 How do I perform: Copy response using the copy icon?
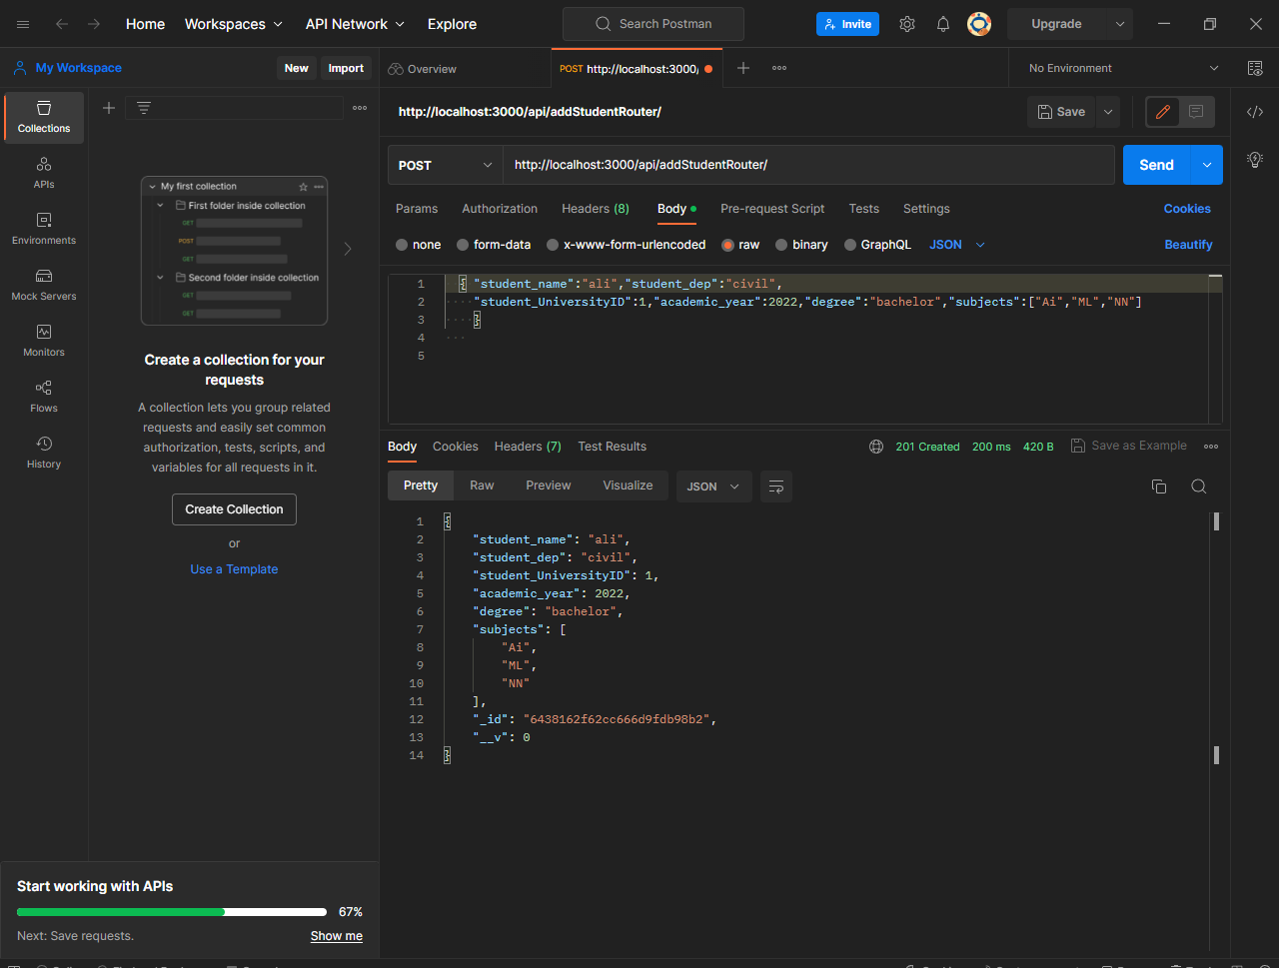click(1159, 486)
